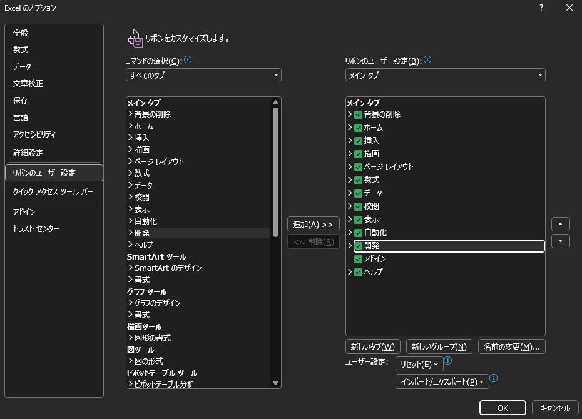Click the info icon next to リセット
The height and width of the screenshot is (419, 582).
pos(447,360)
